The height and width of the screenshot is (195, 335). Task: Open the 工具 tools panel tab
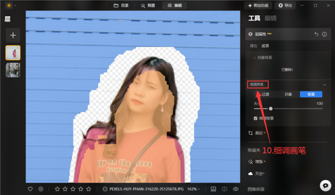(254, 18)
